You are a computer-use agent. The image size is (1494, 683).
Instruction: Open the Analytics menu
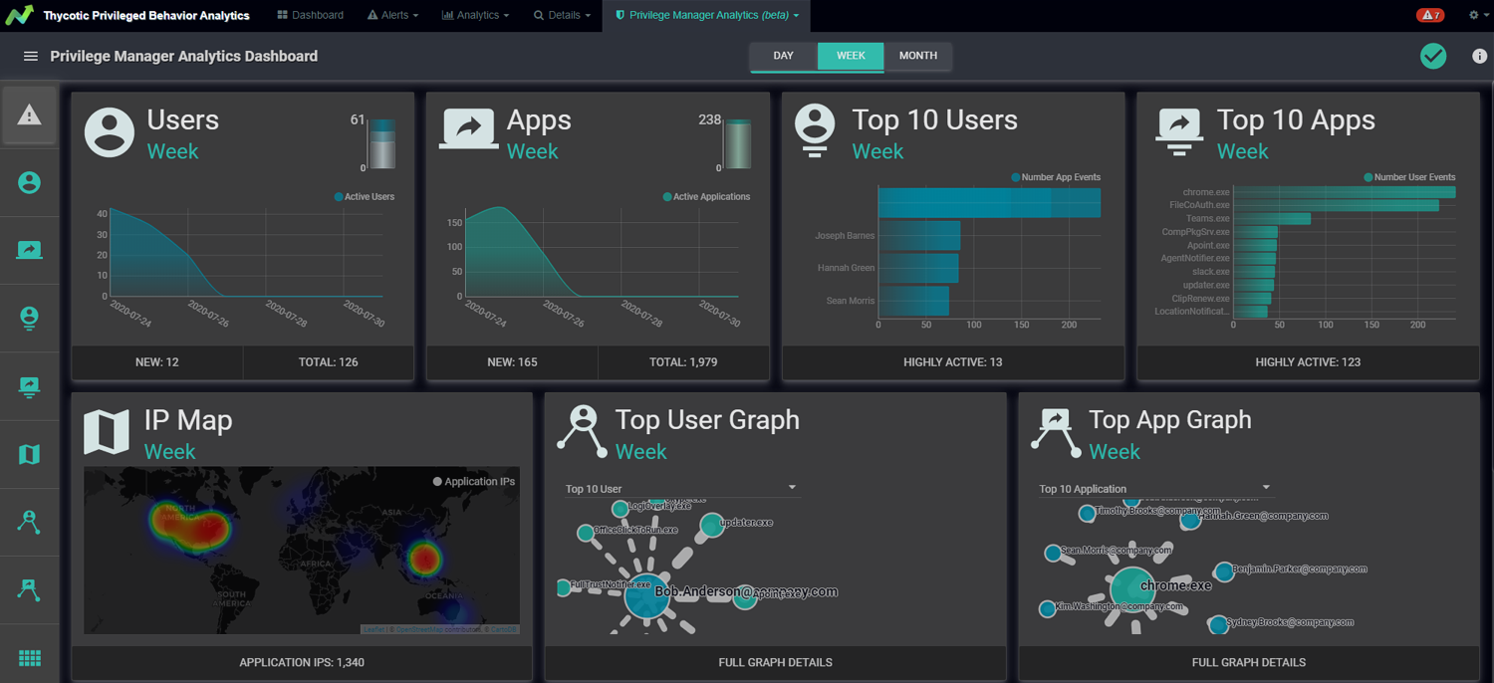pos(475,15)
